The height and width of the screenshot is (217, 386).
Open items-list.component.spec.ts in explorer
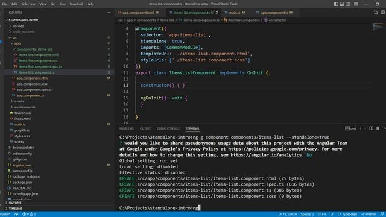coord(40,66)
